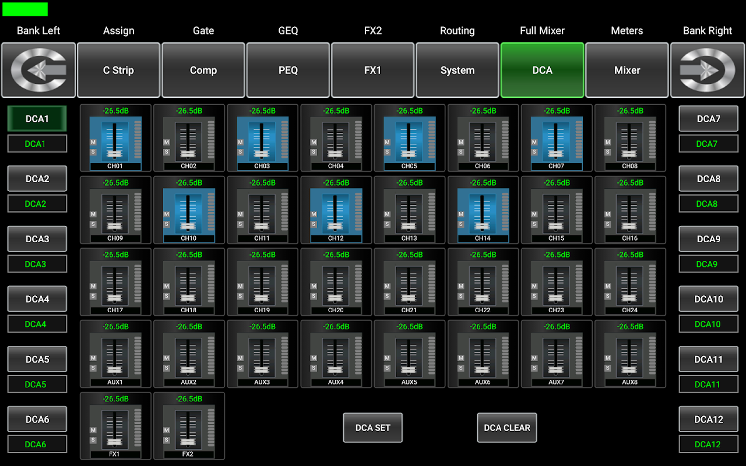Viewport: 746px width, 466px height.
Task: Select the DCA1 group button
Action: [37, 119]
